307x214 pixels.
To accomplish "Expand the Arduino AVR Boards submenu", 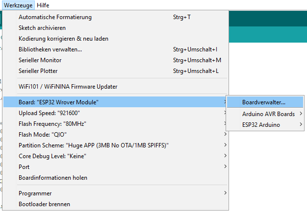I will (x=265, y=114).
